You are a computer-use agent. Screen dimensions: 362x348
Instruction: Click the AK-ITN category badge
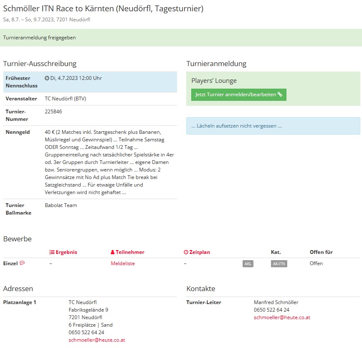[x=279, y=264]
